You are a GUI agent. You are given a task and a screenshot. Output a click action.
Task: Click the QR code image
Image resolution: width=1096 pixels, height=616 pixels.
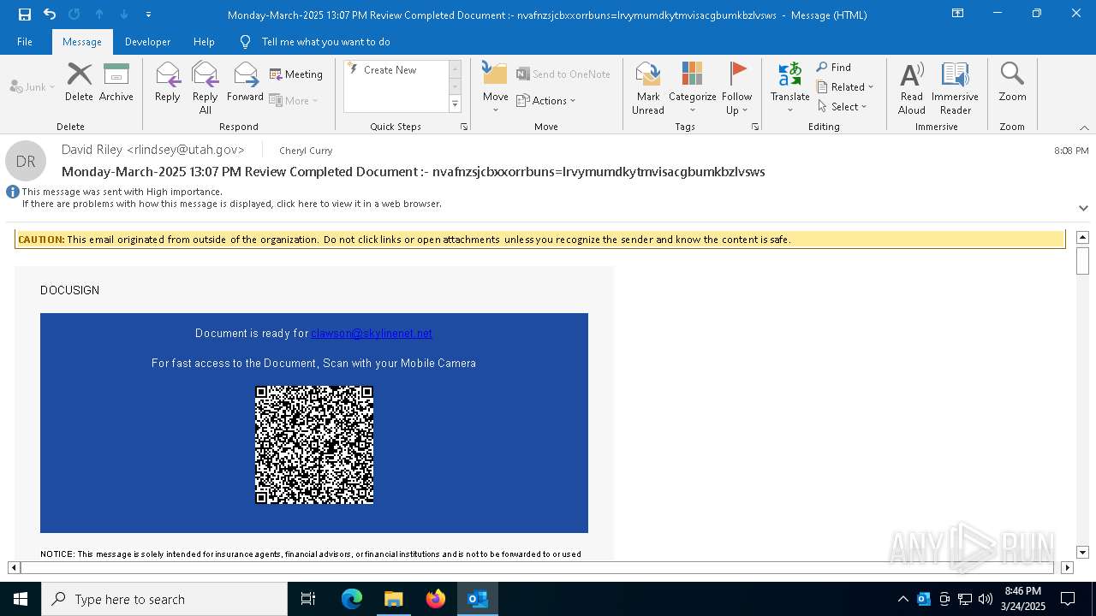(314, 445)
